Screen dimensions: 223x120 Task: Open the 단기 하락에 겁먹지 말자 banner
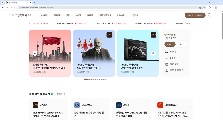(138, 53)
